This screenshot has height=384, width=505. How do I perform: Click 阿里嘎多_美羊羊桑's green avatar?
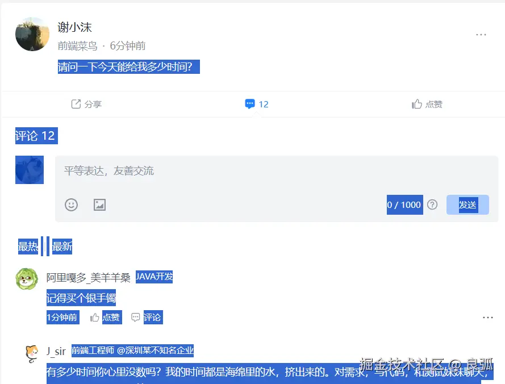27,280
